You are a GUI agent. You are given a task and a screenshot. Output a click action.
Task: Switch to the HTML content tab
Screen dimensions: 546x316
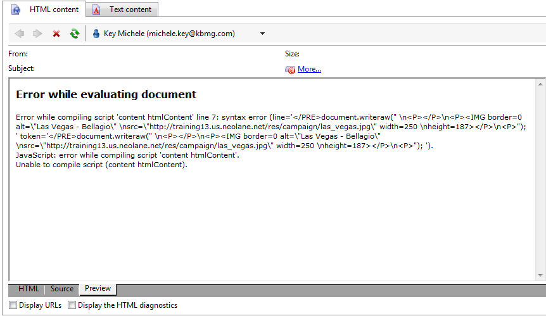45,9
